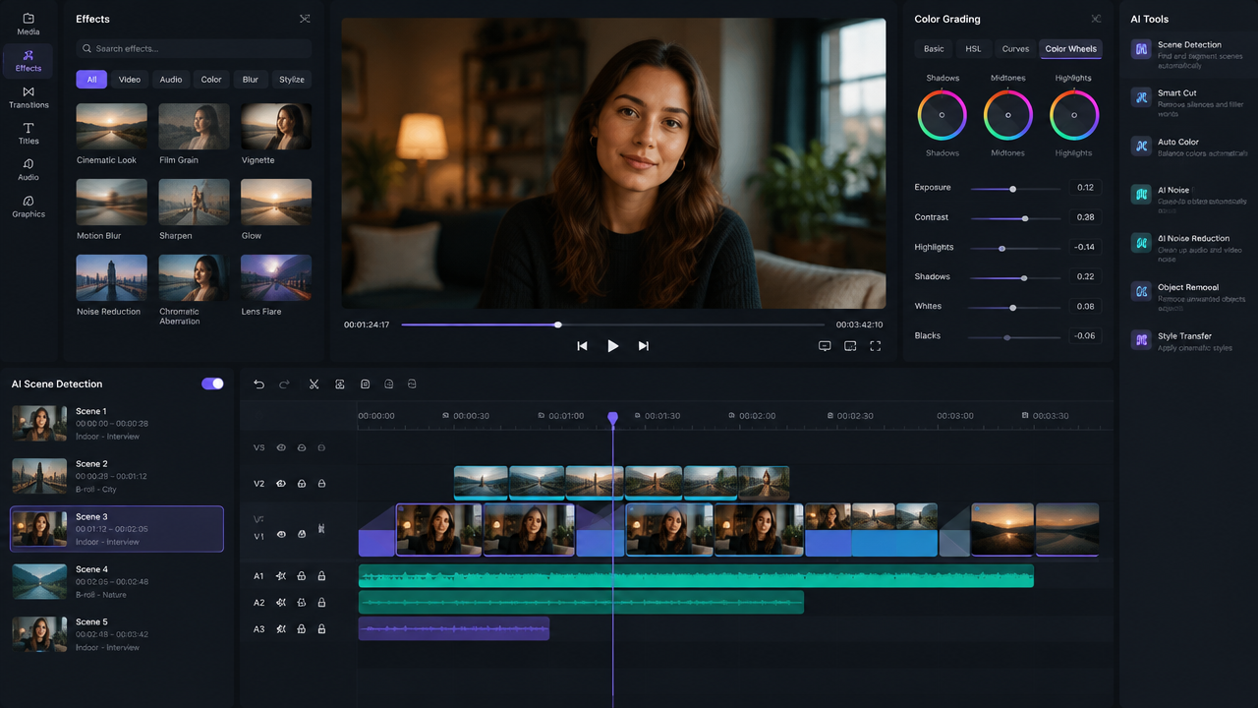Show effects in the Blur category
Image resolution: width=1258 pixels, height=708 pixels.
point(251,80)
